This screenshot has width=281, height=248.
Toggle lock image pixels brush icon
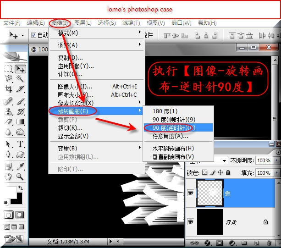coord(213,172)
